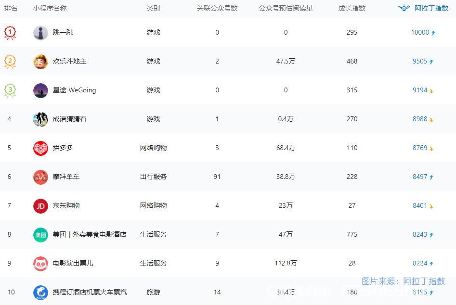Click the growth index value 775
The width and height of the screenshot is (456, 305).
352,234
